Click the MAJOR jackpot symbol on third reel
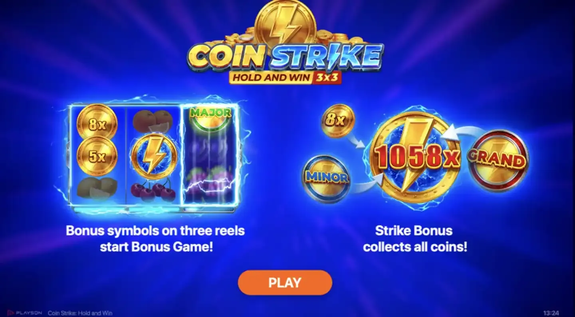575x317 pixels. 210,118
